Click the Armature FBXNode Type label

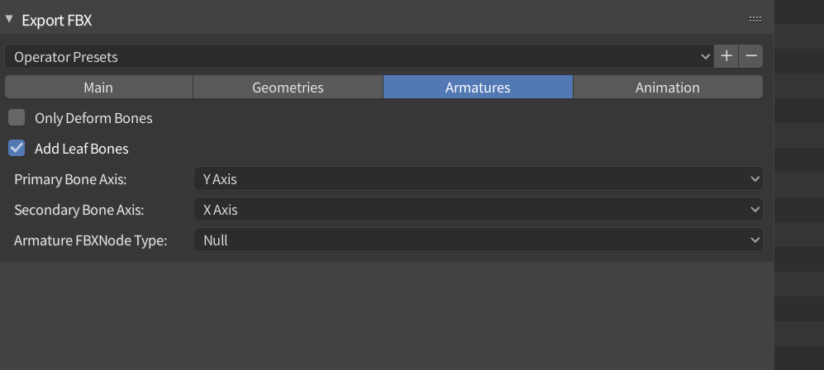point(91,240)
